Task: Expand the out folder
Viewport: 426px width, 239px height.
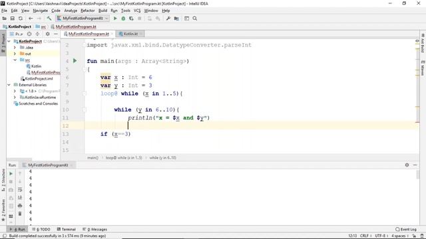Action: [15, 54]
